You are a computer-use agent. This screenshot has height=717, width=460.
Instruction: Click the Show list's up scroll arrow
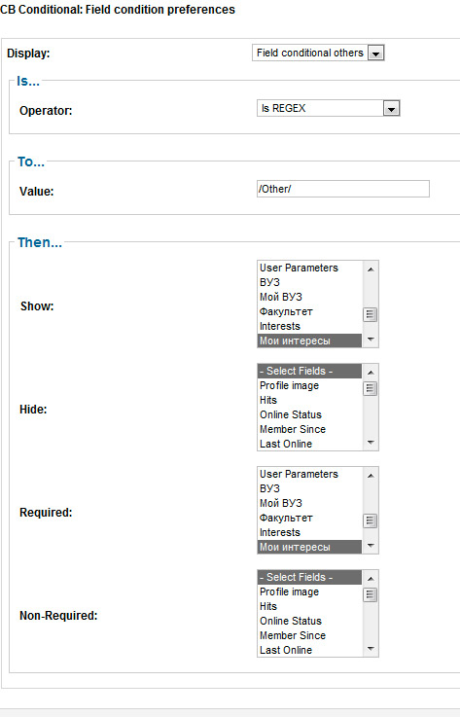[x=371, y=269]
